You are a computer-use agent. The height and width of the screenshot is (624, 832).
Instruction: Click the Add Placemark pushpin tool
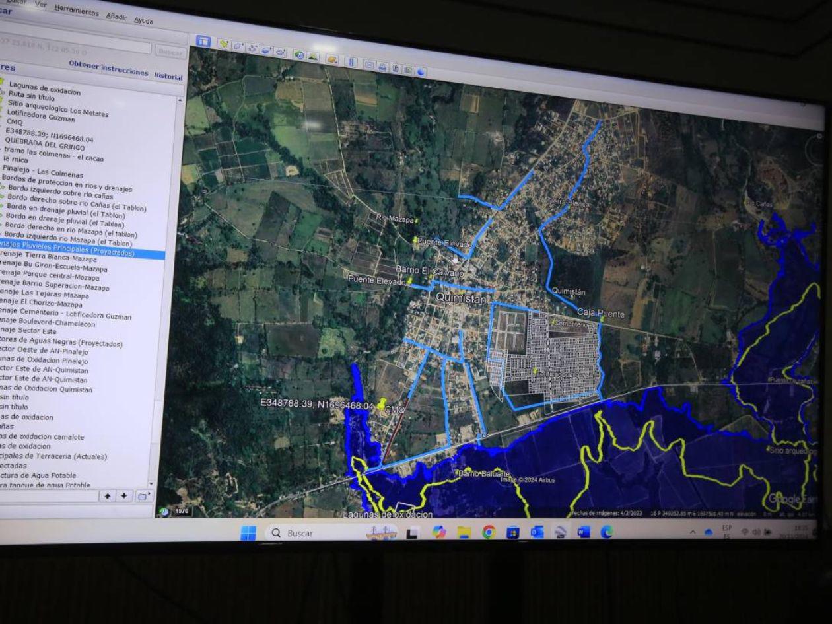click(x=224, y=44)
